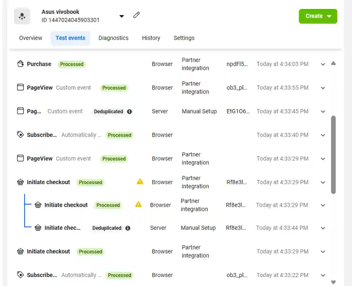The image size is (352, 286).
Task: Open the Diagnostics tab
Action: [113, 38]
